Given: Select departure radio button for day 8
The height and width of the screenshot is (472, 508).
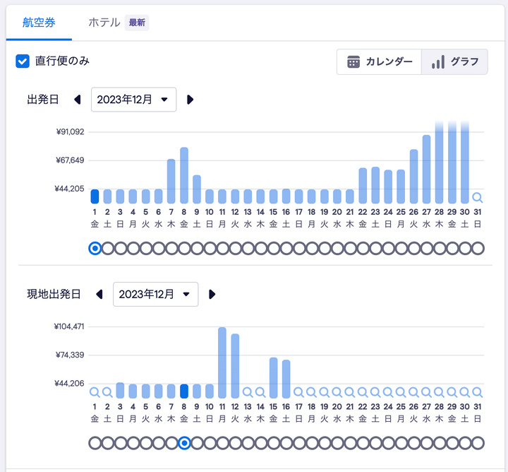Looking at the screenshot, I should (184, 248).
